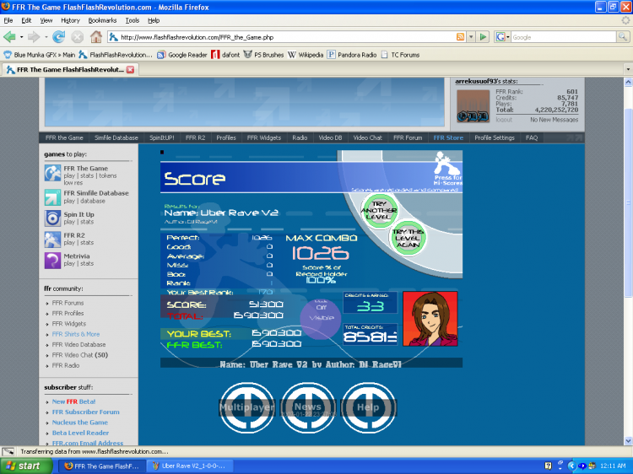Click the Try Another Level button

(x=379, y=210)
